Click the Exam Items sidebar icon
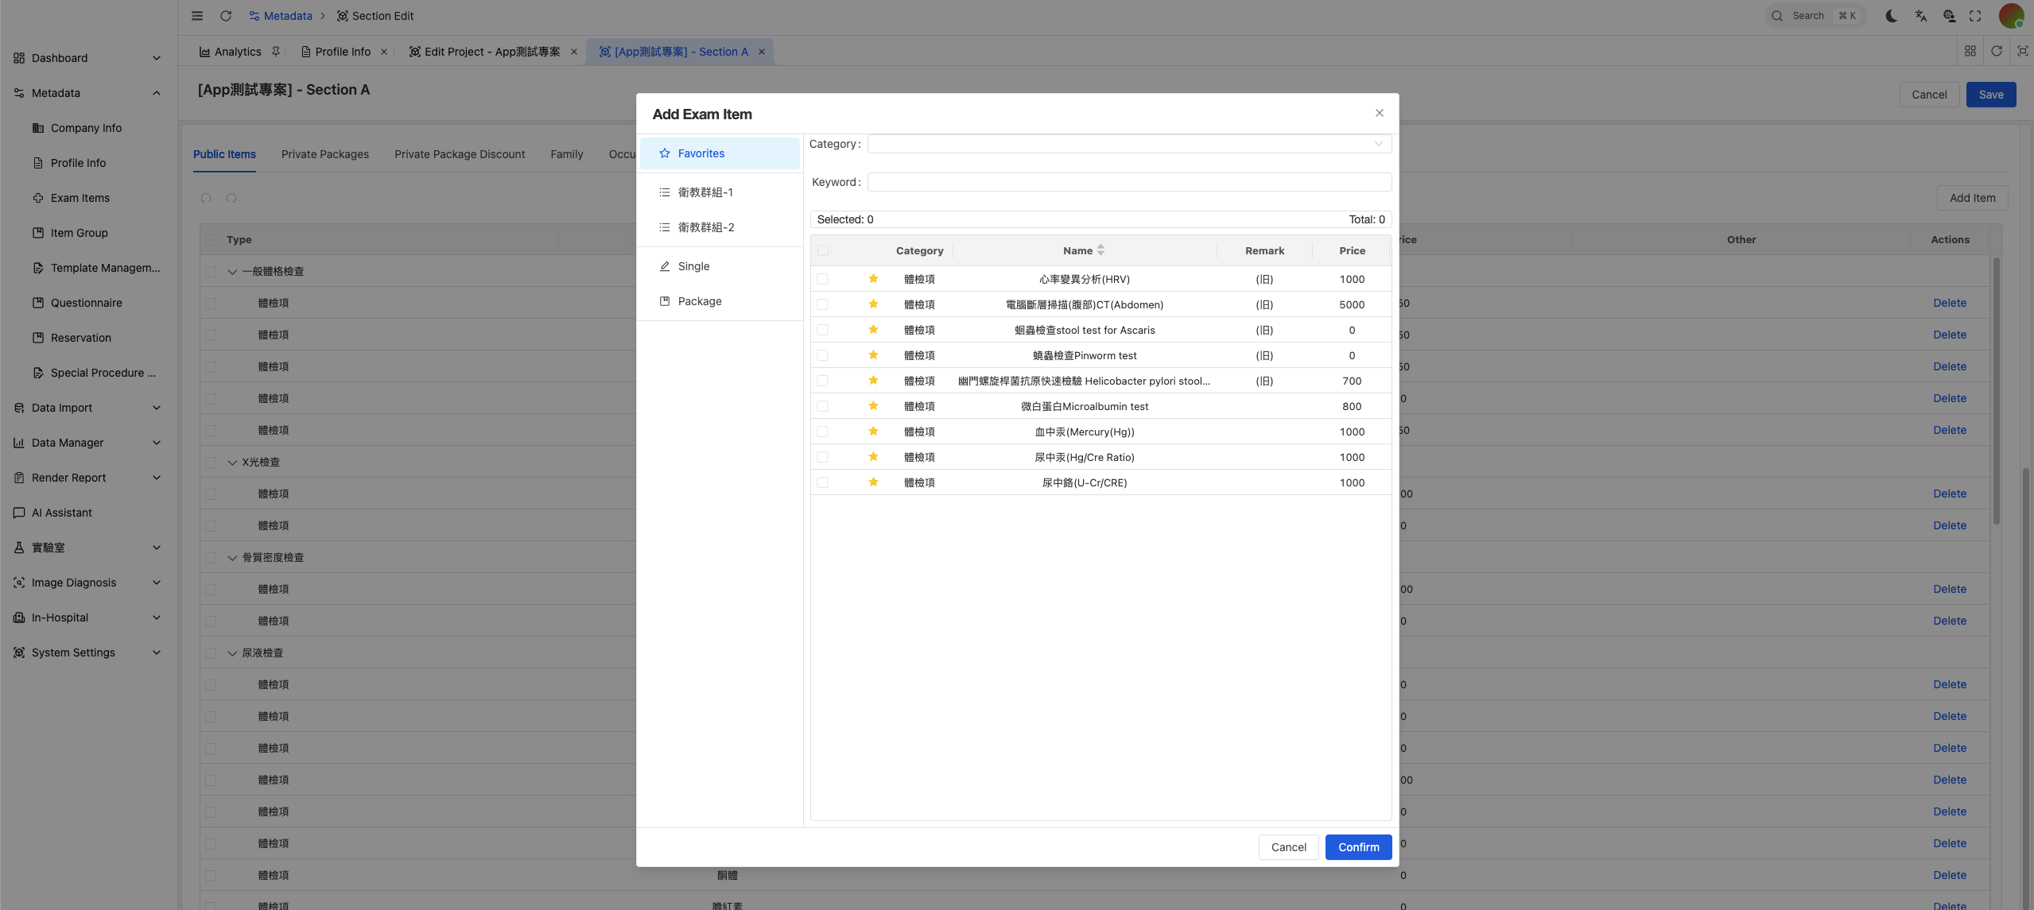2034x910 pixels. 38,198
